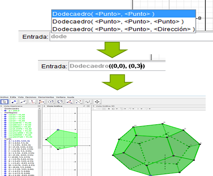Viewport: 213px width, 176px height.
Task: Toggle axes in 3D view style bar
Action: coord(95,109)
